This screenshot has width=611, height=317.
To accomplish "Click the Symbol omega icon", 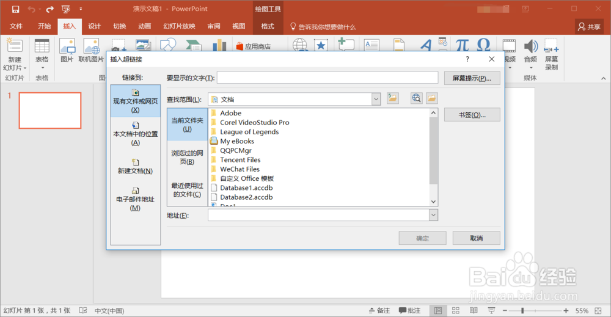I will pos(483,45).
